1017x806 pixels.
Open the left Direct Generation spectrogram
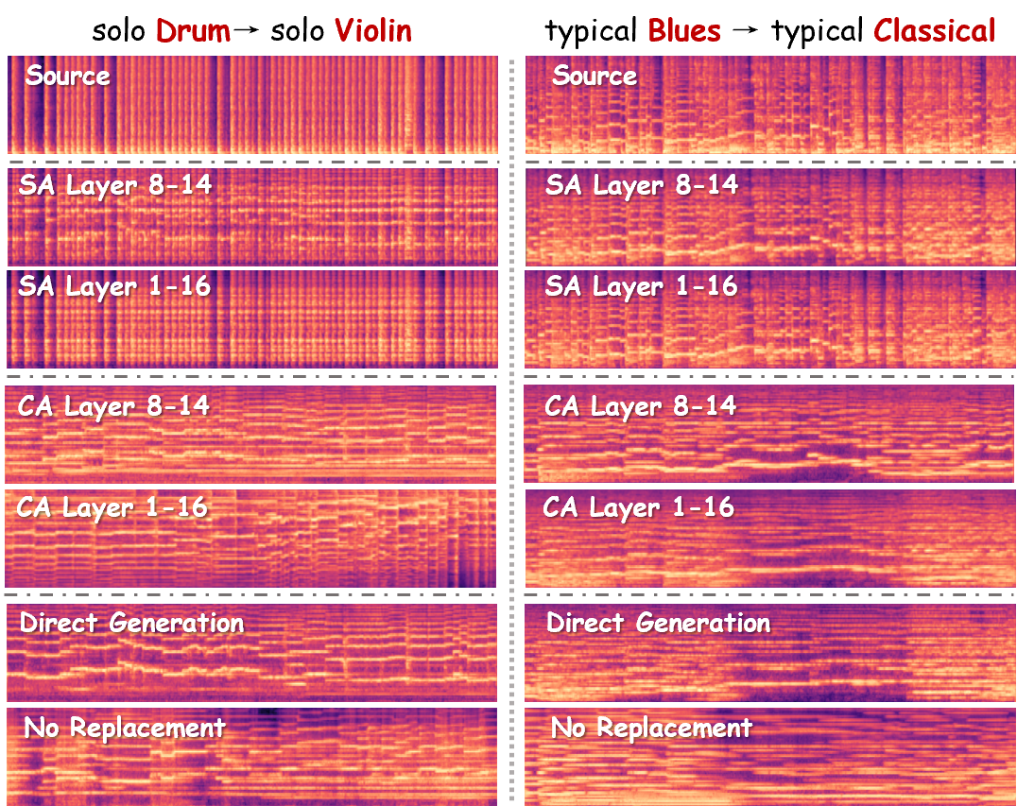tap(251, 653)
